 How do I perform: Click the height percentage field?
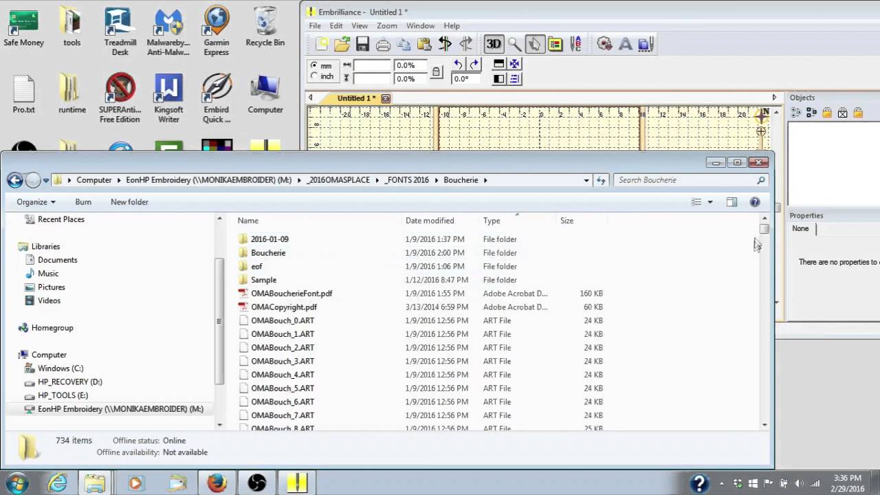click(x=410, y=78)
